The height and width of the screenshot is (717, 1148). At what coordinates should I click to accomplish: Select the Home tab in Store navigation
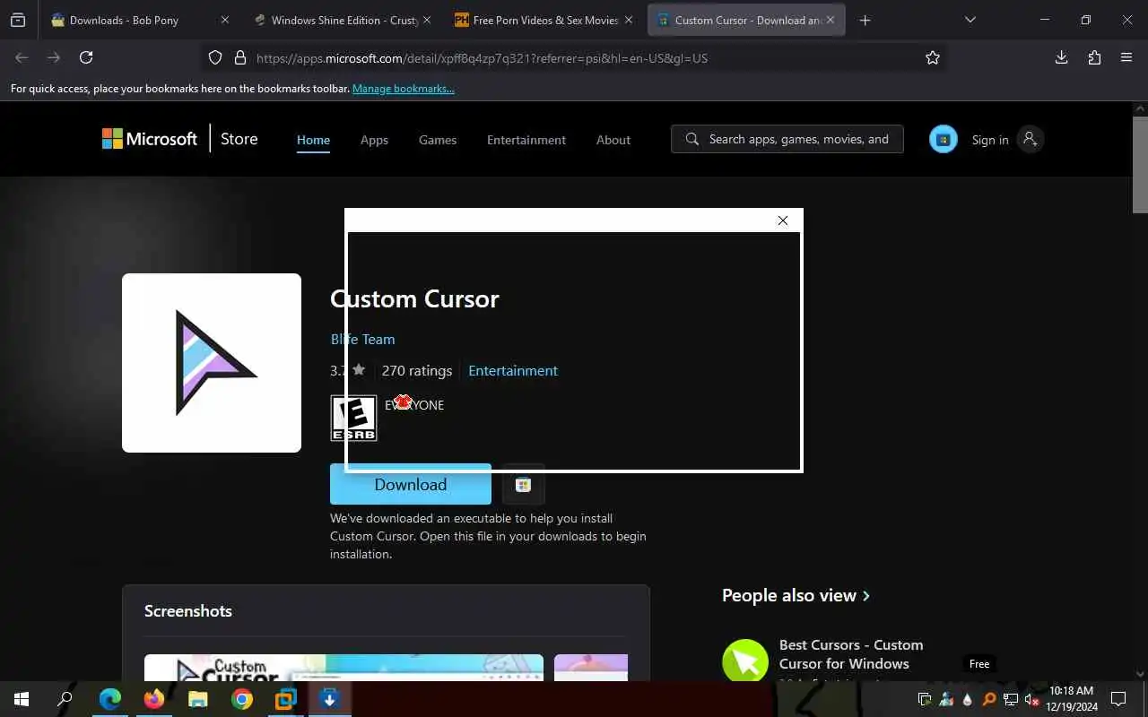click(313, 140)
